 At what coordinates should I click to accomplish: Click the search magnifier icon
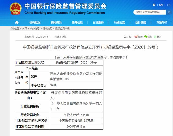point(169,12)
